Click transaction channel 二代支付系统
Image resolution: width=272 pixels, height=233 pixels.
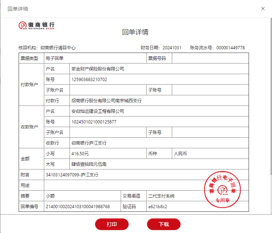pos(161,196)
